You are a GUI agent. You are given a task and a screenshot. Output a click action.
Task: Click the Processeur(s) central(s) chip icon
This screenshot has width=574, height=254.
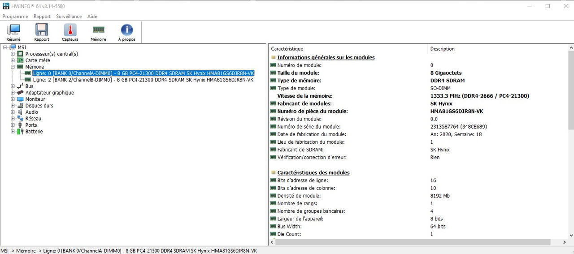pyautogui.click(x=20, y=54)
